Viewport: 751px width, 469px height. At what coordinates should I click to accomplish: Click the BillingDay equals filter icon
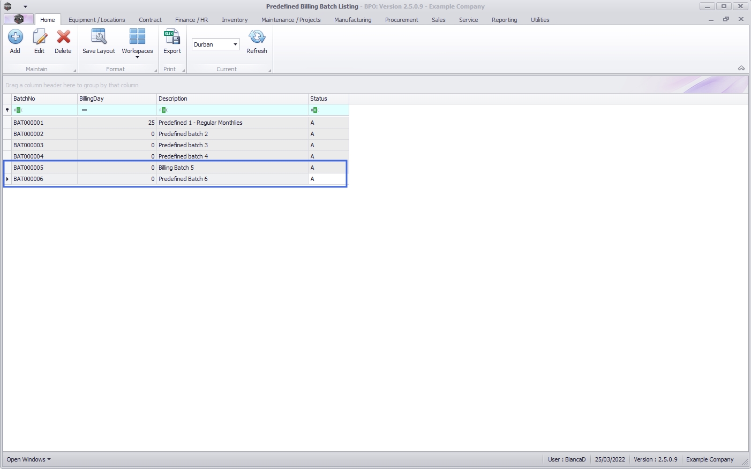[x=84, y=110]
